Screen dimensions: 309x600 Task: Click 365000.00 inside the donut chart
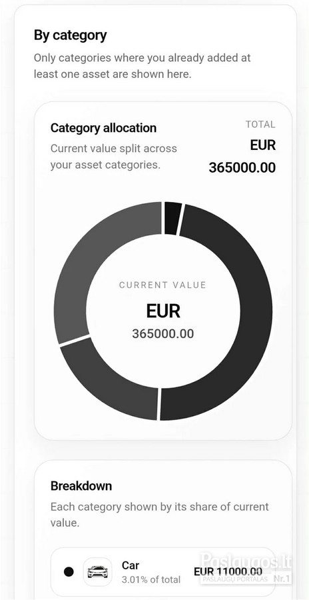pyautogui.click(x=163, y=334)
